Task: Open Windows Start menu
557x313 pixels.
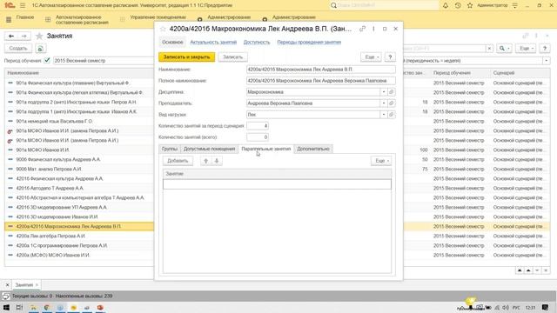Action: tap(6, 307)
